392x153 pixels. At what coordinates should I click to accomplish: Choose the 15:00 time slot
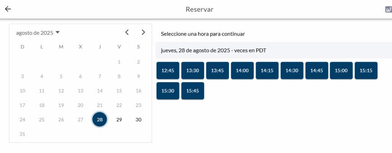click(341, 71)
